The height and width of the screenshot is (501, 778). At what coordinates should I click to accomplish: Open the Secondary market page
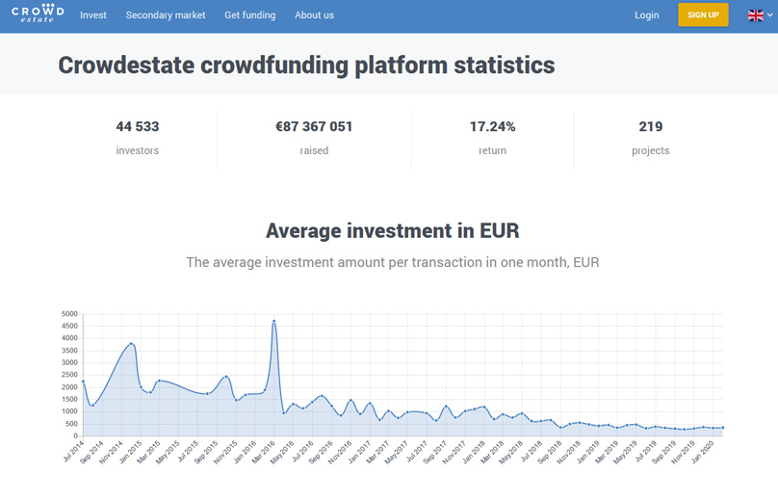pos(166,14)
